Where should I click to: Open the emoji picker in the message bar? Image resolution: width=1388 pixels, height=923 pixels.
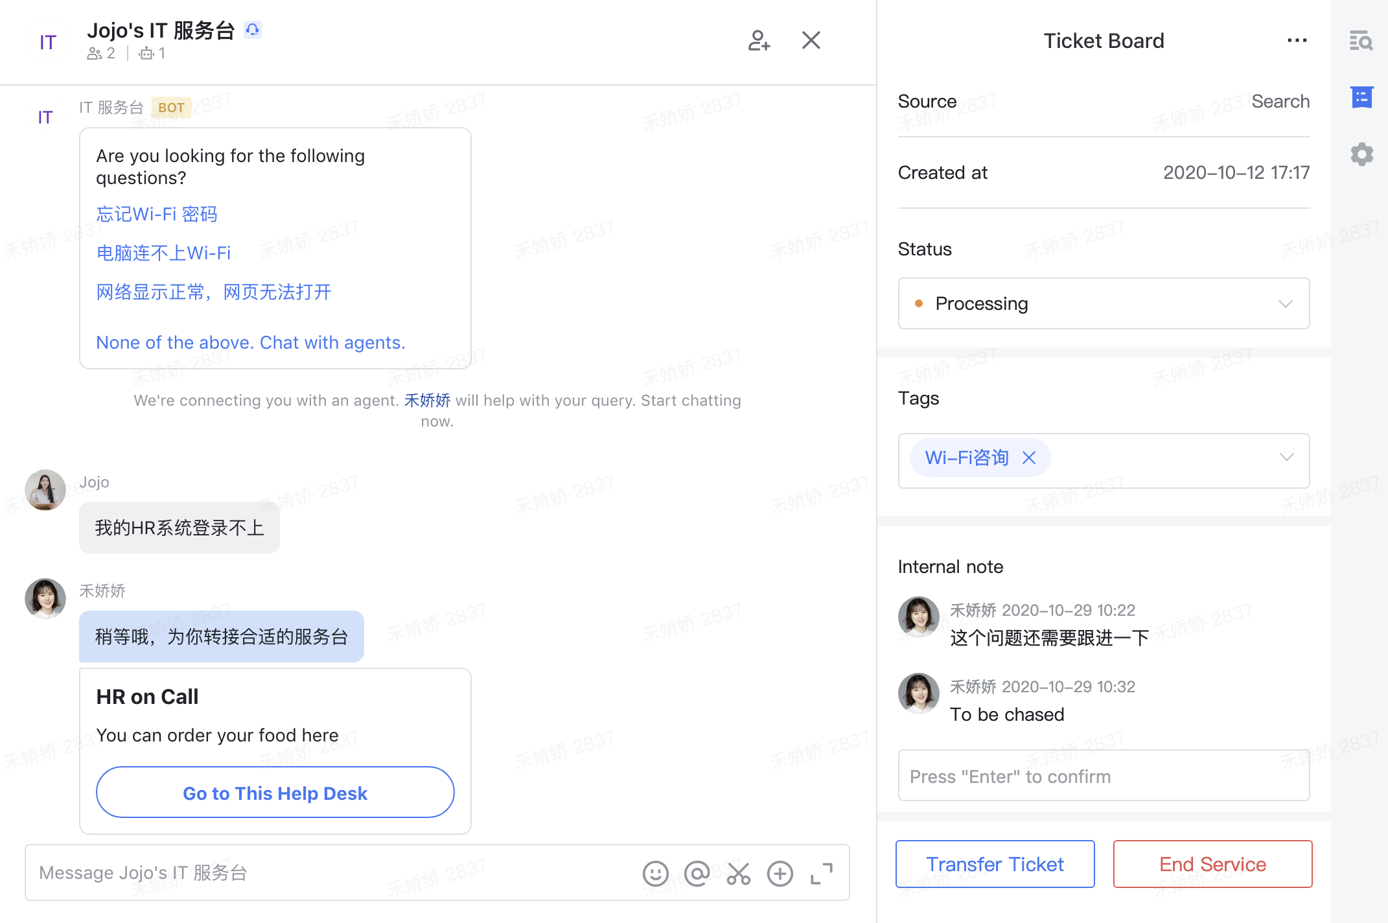[x=655, y=873]
